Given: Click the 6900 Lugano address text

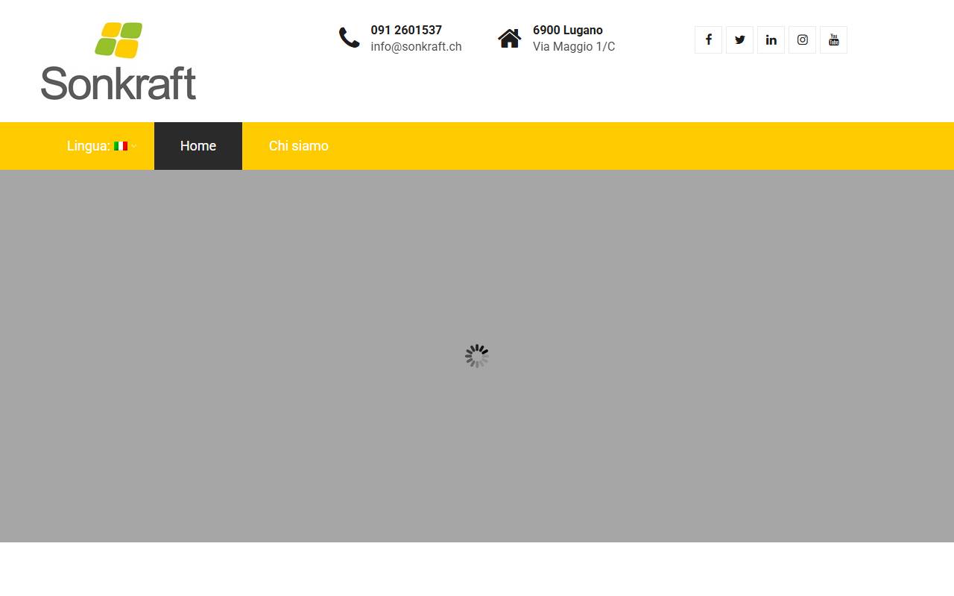Looking at the screenshot, I should pyautogui.click(x=568, y=31).
